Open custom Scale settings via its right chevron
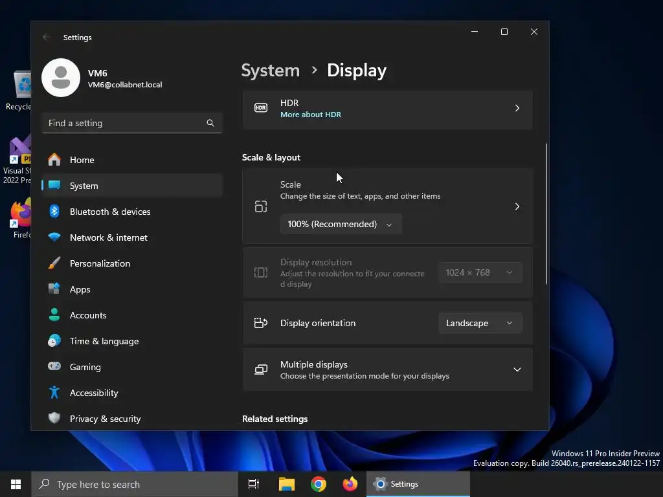663x497 pixels. (517, 206)
